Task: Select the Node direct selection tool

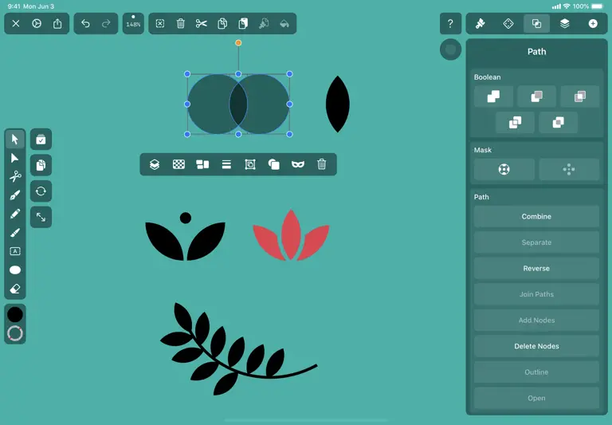Action: click(15, 158)
